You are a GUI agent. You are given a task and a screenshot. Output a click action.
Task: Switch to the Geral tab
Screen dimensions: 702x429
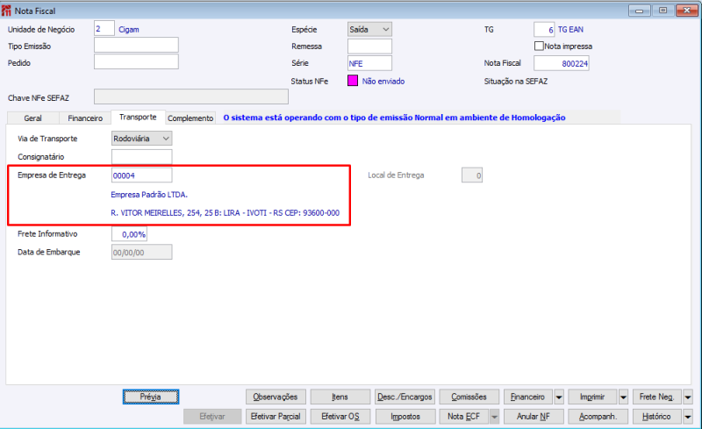coord(32,118)
